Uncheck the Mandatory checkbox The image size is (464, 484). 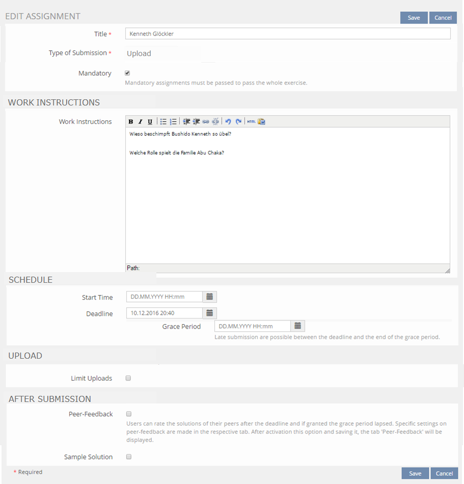click(127, 73)
